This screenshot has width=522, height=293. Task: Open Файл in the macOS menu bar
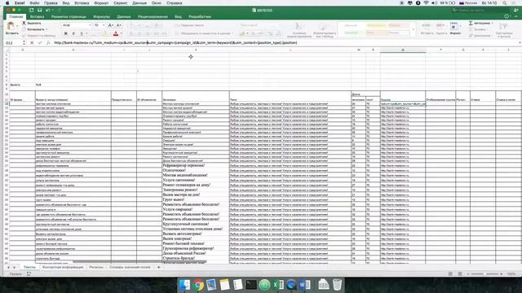tap(34, 3)
